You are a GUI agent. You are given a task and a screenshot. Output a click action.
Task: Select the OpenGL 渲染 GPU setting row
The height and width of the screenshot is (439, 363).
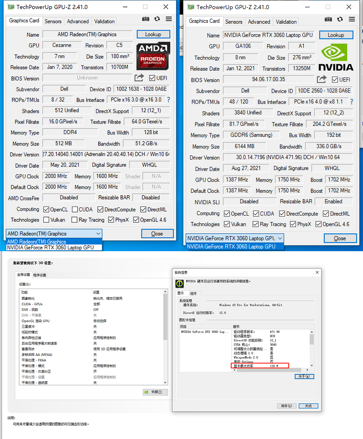pyautogui.click(x=91, y=321)
